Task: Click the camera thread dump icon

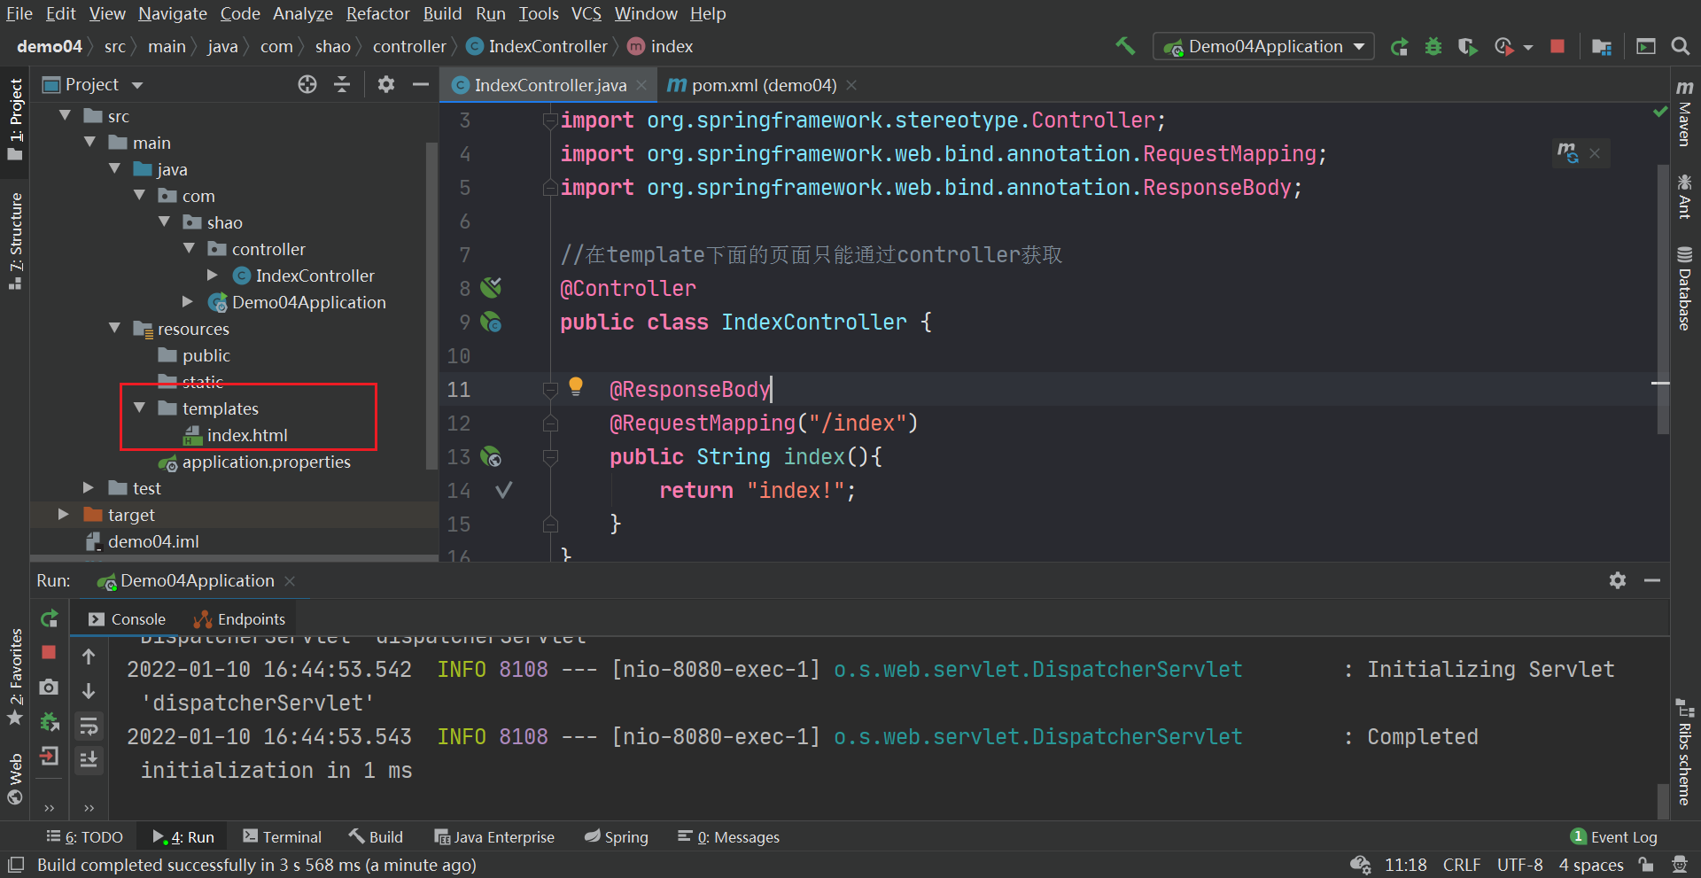Action: click(49, 687)
